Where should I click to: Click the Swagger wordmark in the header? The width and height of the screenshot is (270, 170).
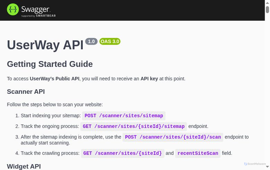coord(35,10)
